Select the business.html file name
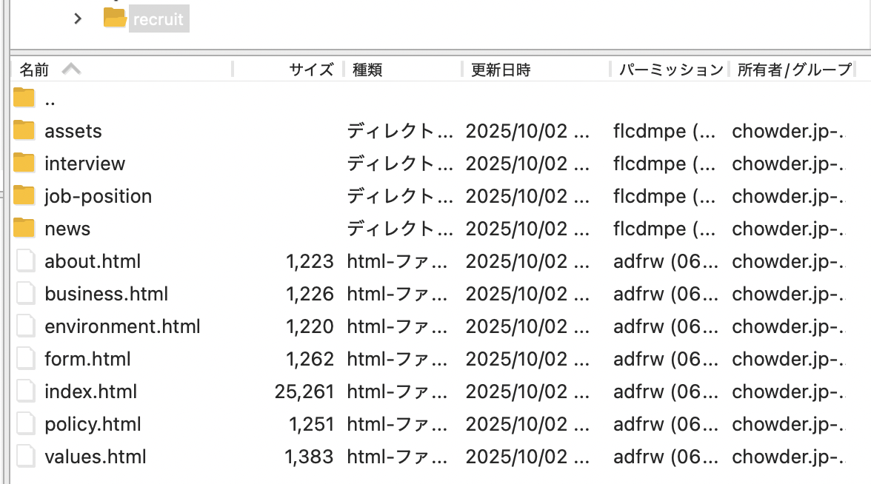This screenshot has height=484, width=871. [x=106, y=294]
